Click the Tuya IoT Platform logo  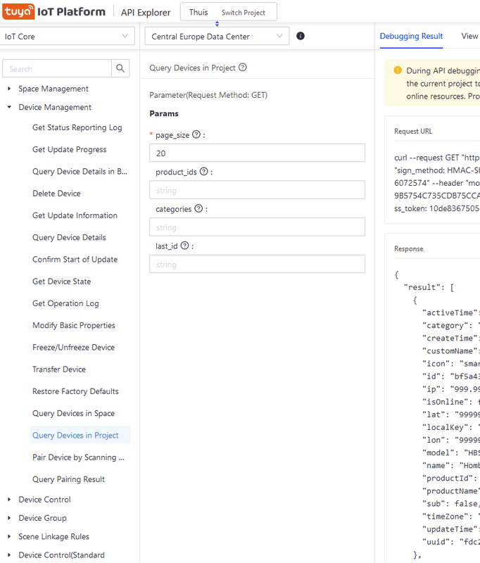coord(54,12)
